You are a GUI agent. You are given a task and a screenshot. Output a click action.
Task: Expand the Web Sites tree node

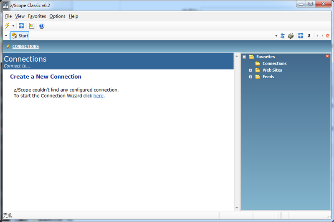250,70
